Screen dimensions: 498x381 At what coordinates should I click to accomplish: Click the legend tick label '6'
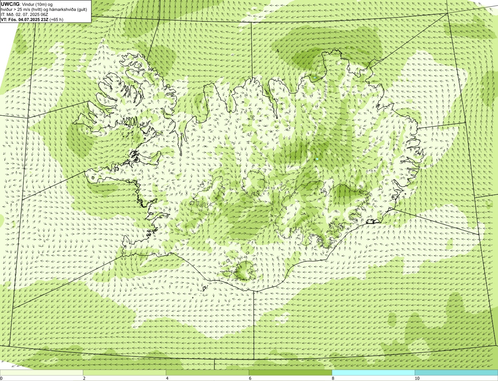pos(250,378)
